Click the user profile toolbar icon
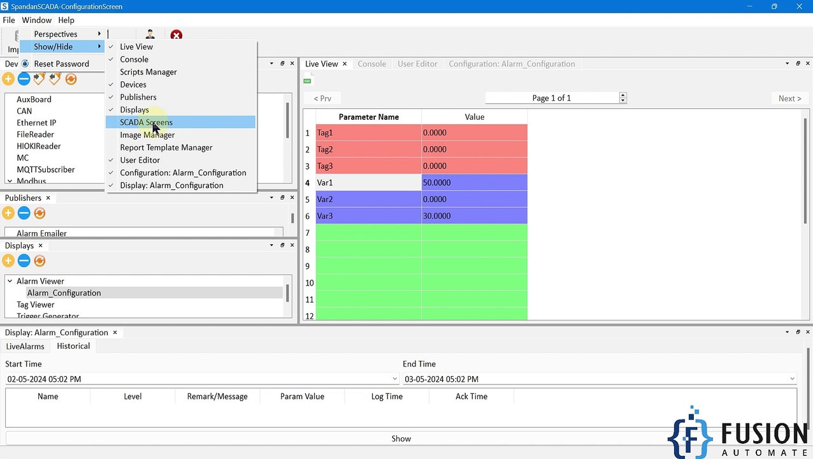 click(150, 35)
